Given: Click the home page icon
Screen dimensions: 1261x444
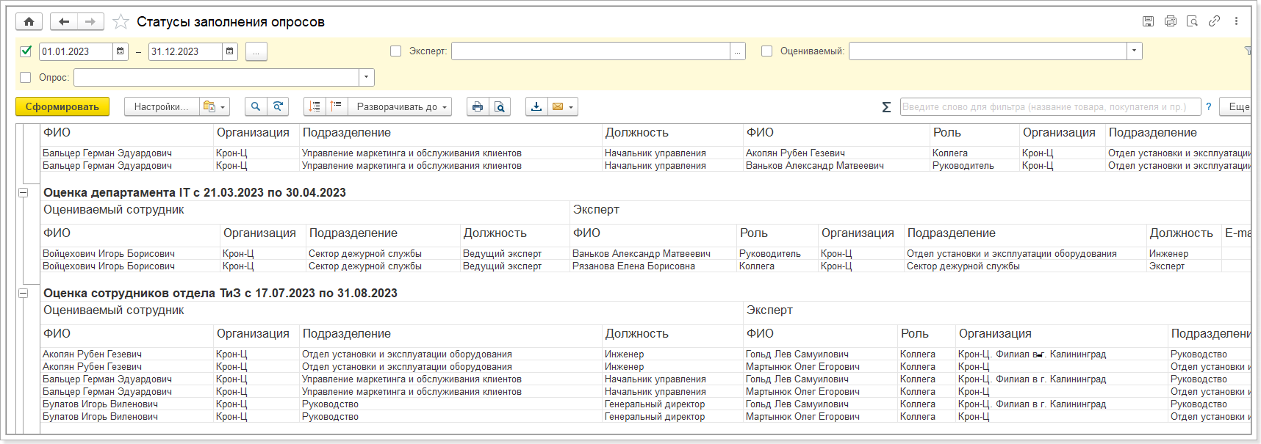Looking at the screenshot, I should (29, 22).
